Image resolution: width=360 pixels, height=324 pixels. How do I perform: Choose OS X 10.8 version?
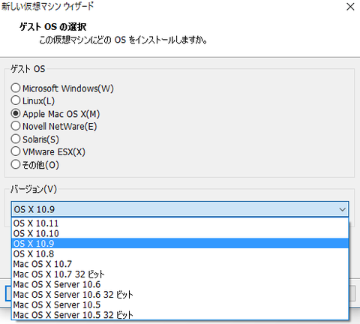point(180,253)
